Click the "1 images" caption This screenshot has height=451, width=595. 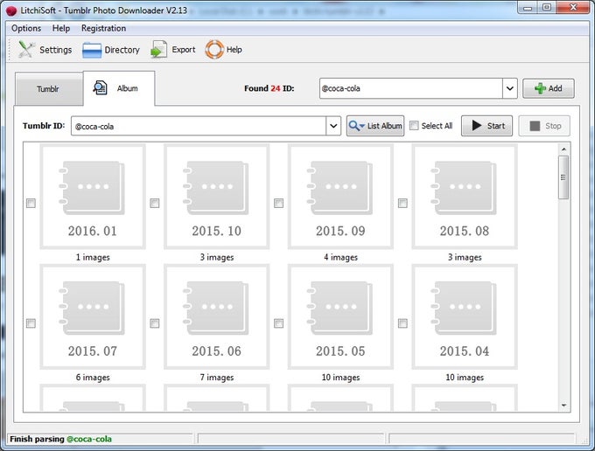pyautogui.click(x=93, y=257)
